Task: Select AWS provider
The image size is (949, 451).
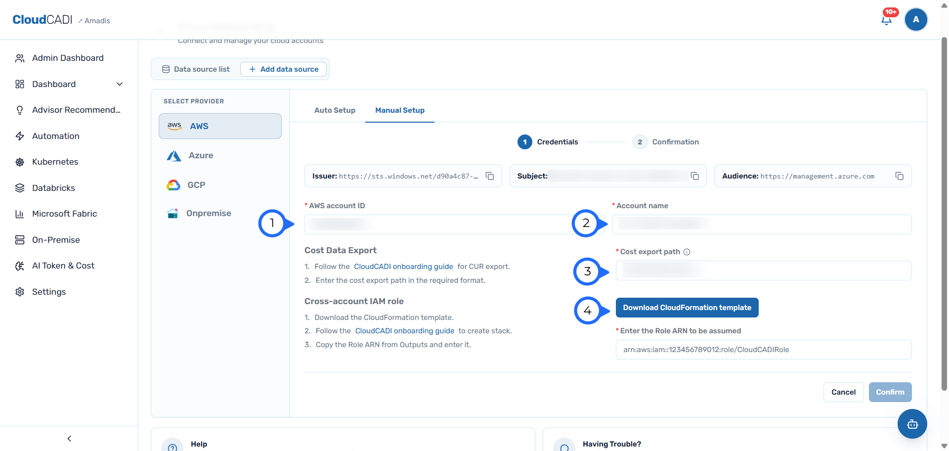Action: point(220,126)
